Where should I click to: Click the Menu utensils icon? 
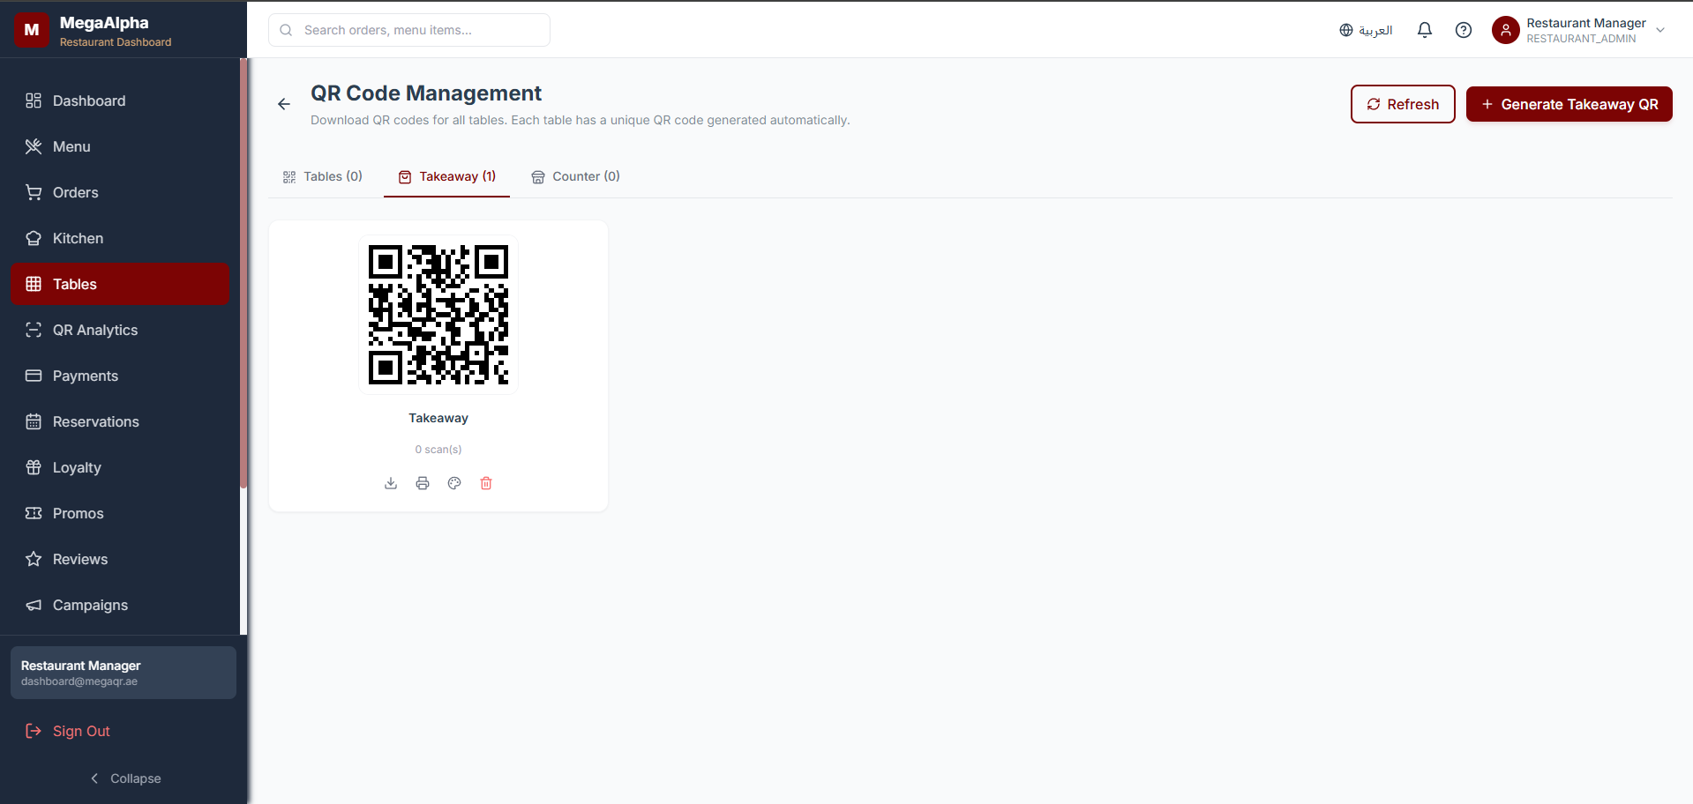34,146
